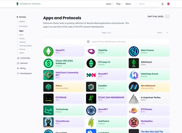
Task: Open the Nabox logo icon
Action: pos(48,87)
